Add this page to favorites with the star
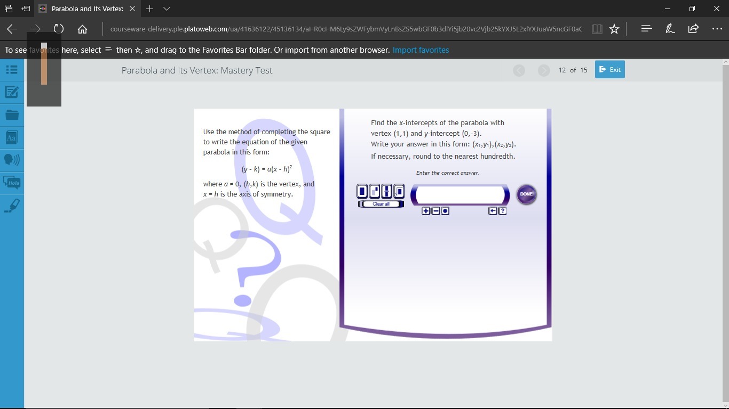The image size is (729, 409). 614,29
